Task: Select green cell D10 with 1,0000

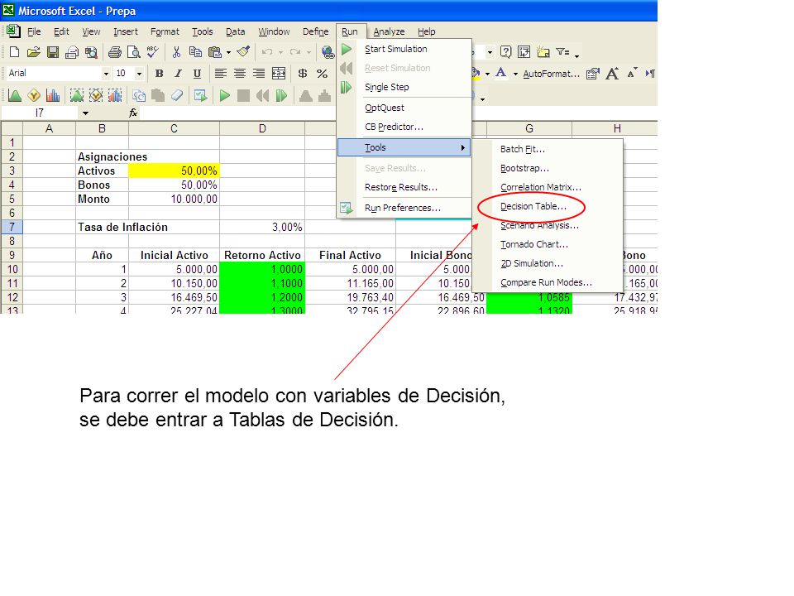Action: 262,269
